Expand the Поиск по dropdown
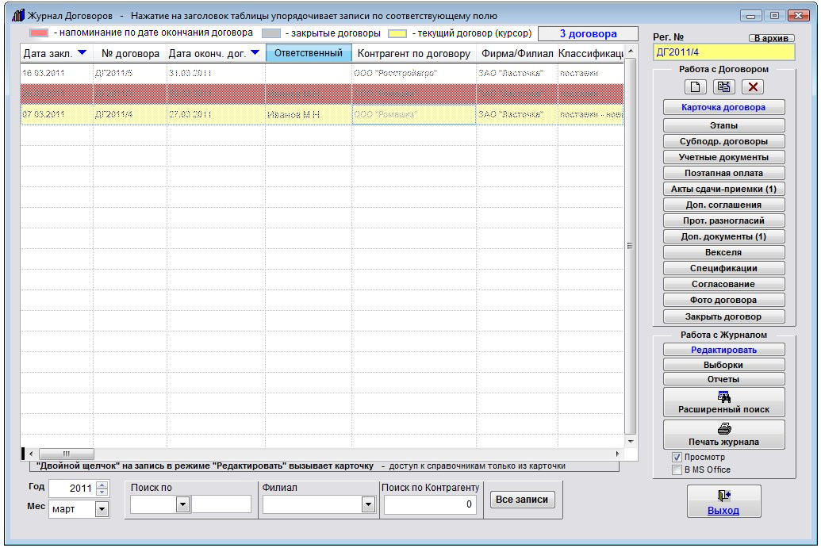 click(x=182, y=504)
